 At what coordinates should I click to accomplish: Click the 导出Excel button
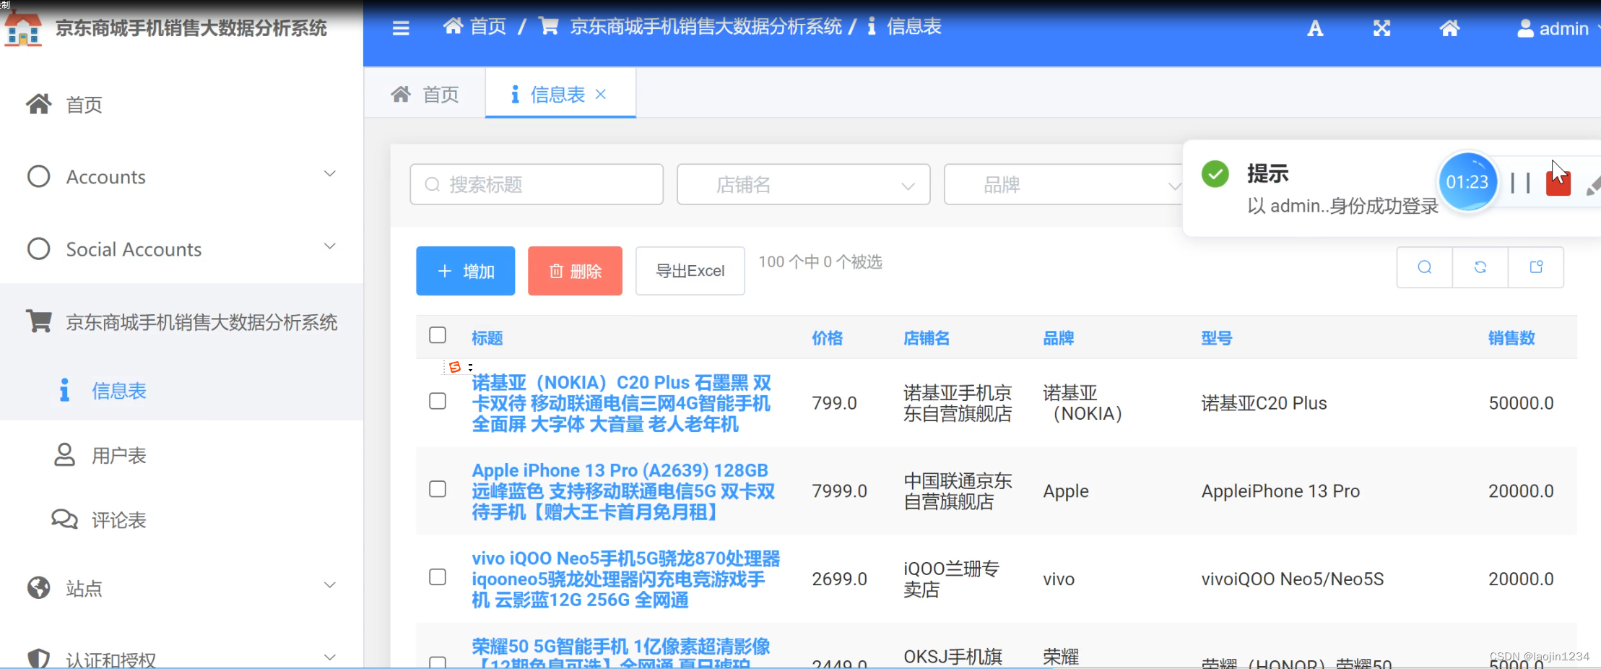[x=690, y=271]
